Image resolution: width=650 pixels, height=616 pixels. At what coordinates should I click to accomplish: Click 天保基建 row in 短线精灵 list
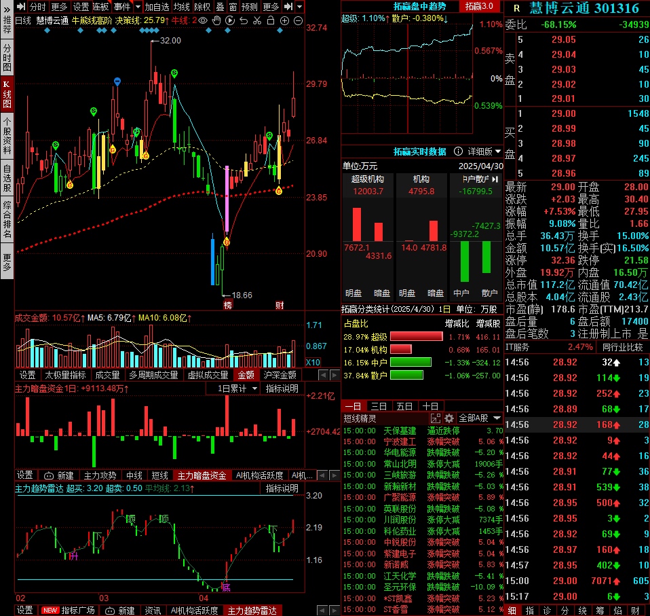pyautogui.click(x=423, y=431)
